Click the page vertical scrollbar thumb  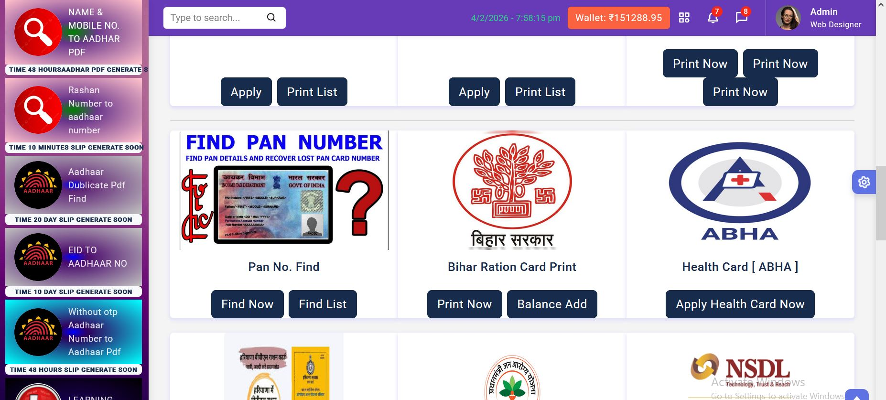point(881,203)
